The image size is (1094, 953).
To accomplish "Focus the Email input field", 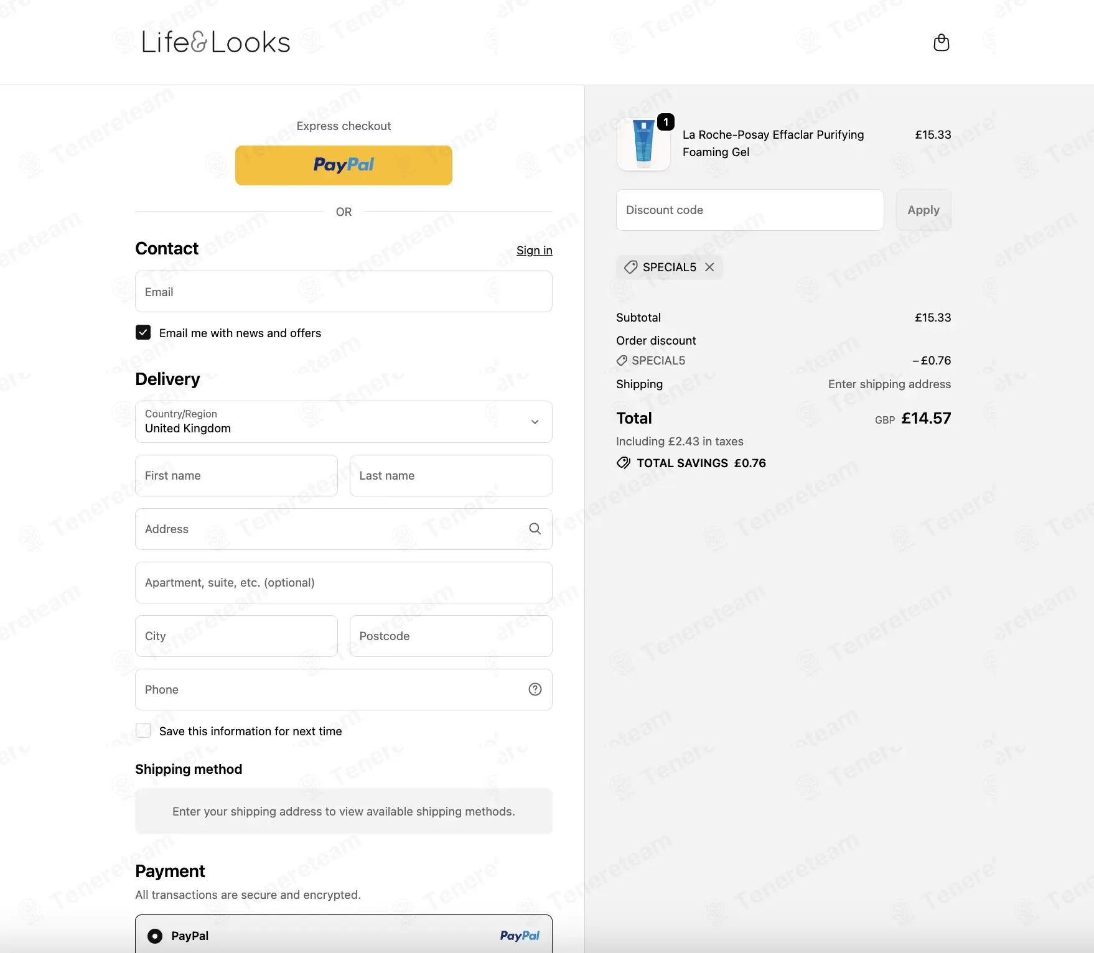I will 344,291.
